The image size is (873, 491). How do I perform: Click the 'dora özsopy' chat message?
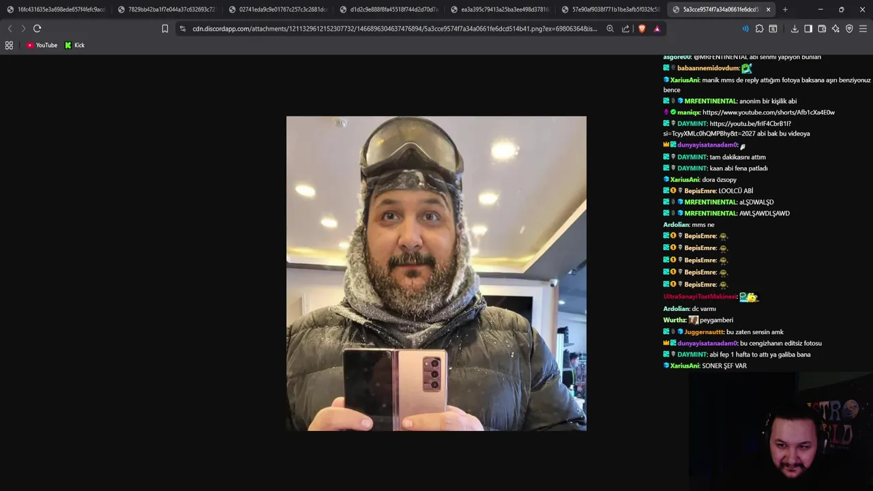coord(719,179)
